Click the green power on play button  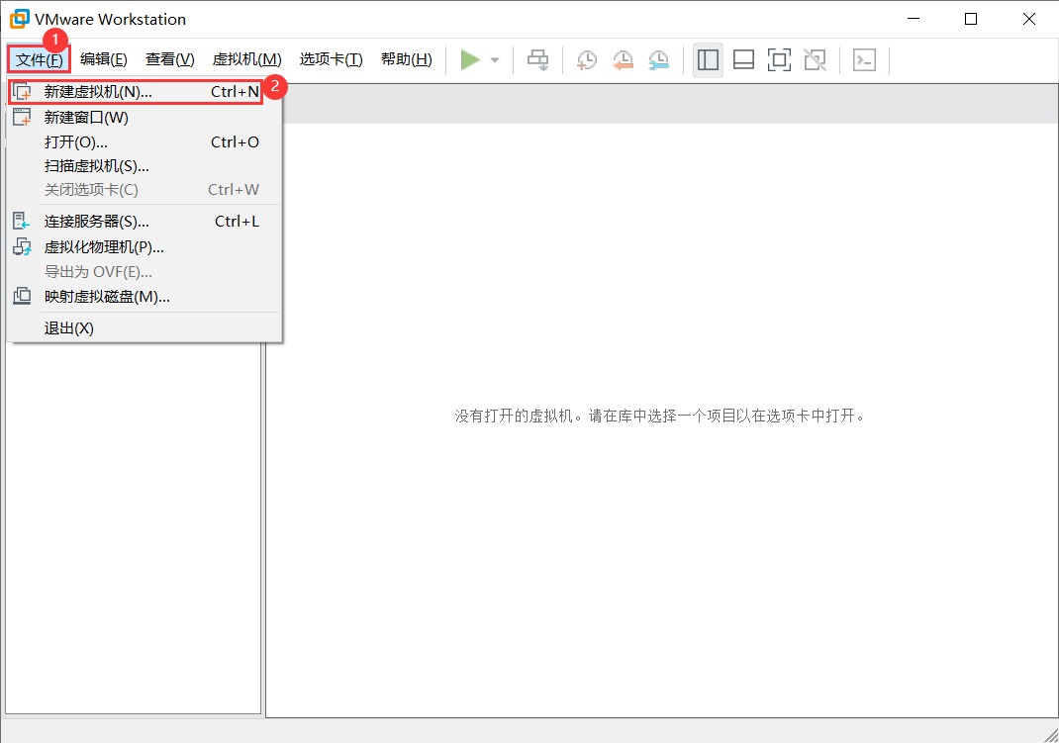click(x=470, y=59)
